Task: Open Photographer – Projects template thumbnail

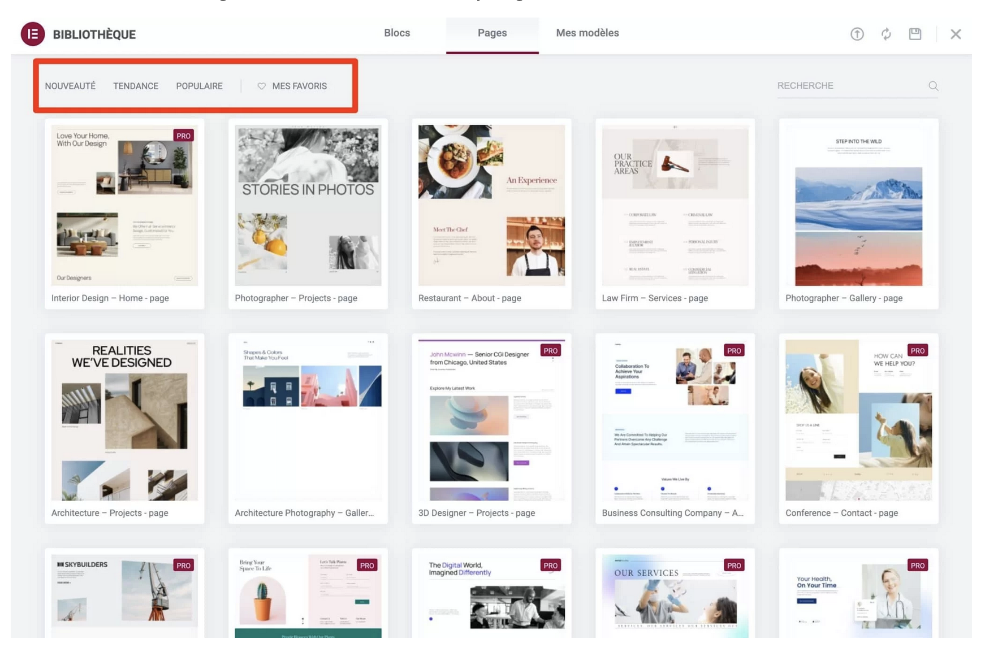Action: pyautogui.click(x=308, y=205)
